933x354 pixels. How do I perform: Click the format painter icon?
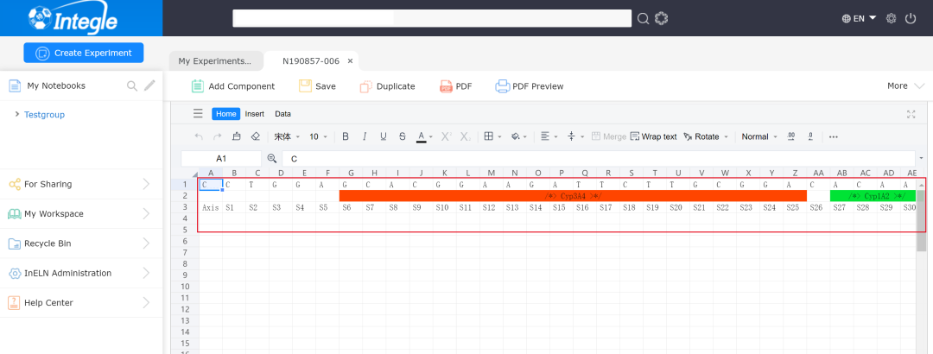(236, 136)
